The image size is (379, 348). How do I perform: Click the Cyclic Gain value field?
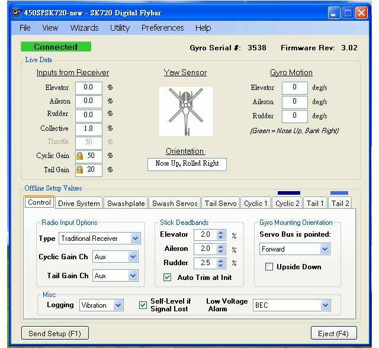[88, 156]
